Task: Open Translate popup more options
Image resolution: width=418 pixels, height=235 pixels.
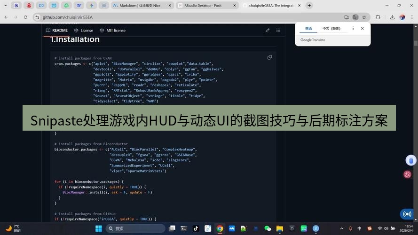Action: tap(353, 28)
